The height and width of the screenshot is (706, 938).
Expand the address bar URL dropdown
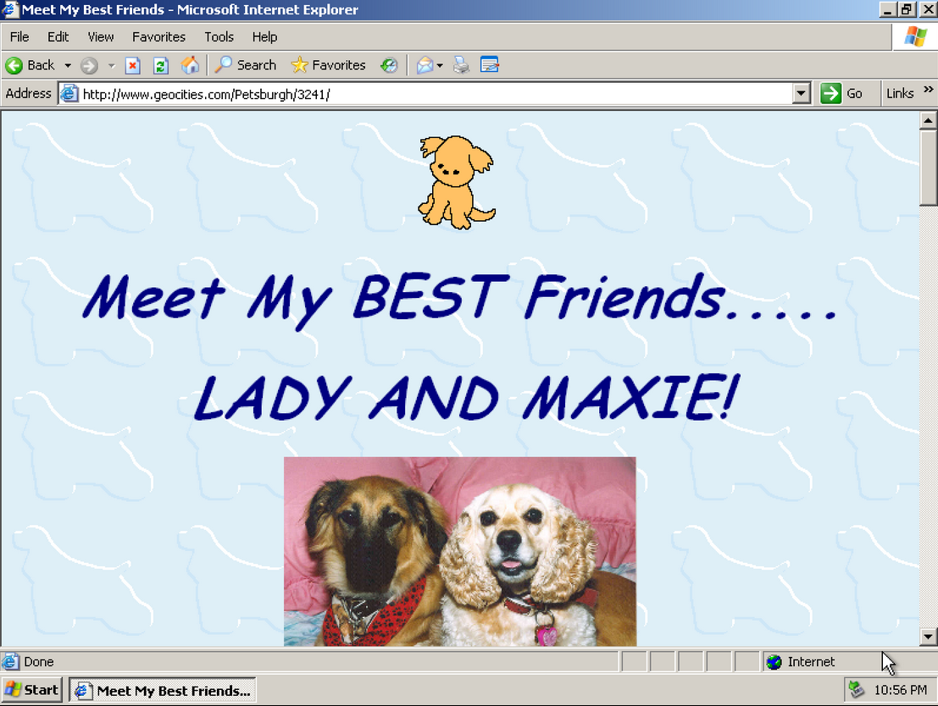pos(802,93)
